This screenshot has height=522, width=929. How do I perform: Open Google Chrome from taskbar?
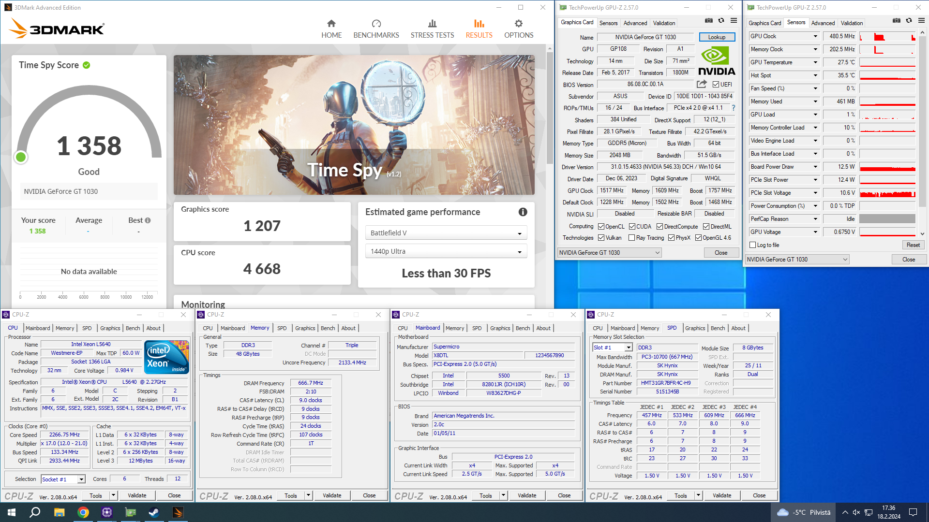pos(83,512)
